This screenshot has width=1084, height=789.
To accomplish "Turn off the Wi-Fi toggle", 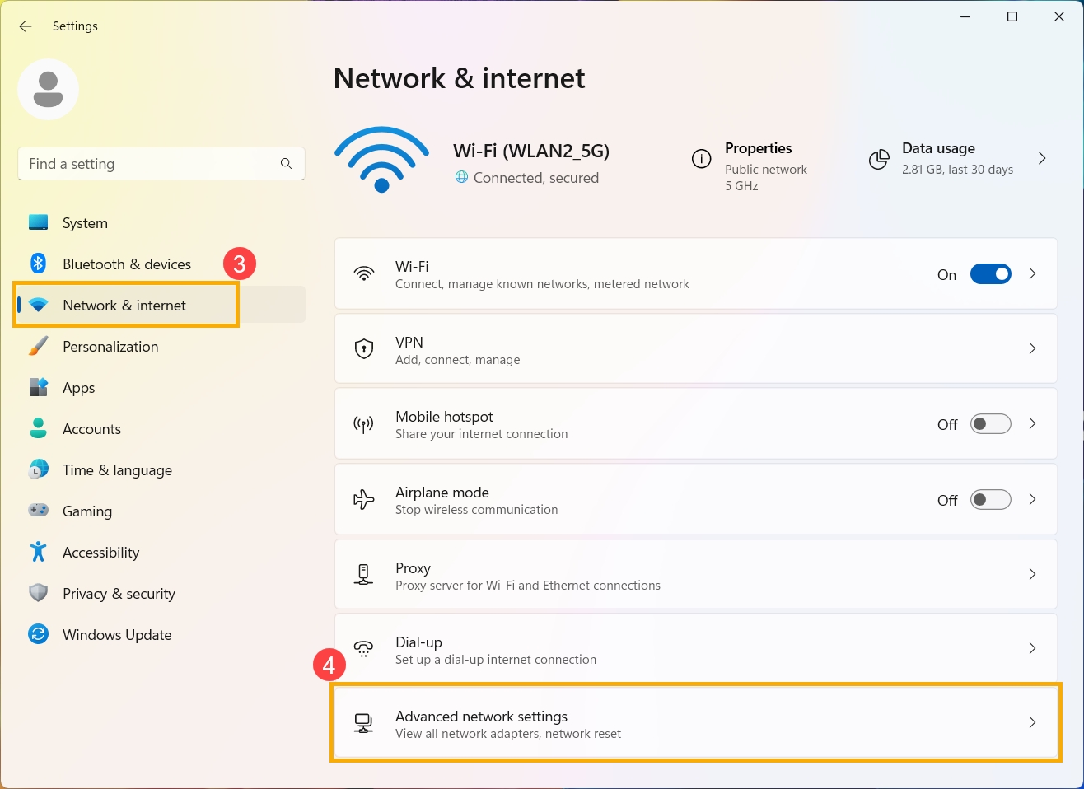I will pos(990,274).
